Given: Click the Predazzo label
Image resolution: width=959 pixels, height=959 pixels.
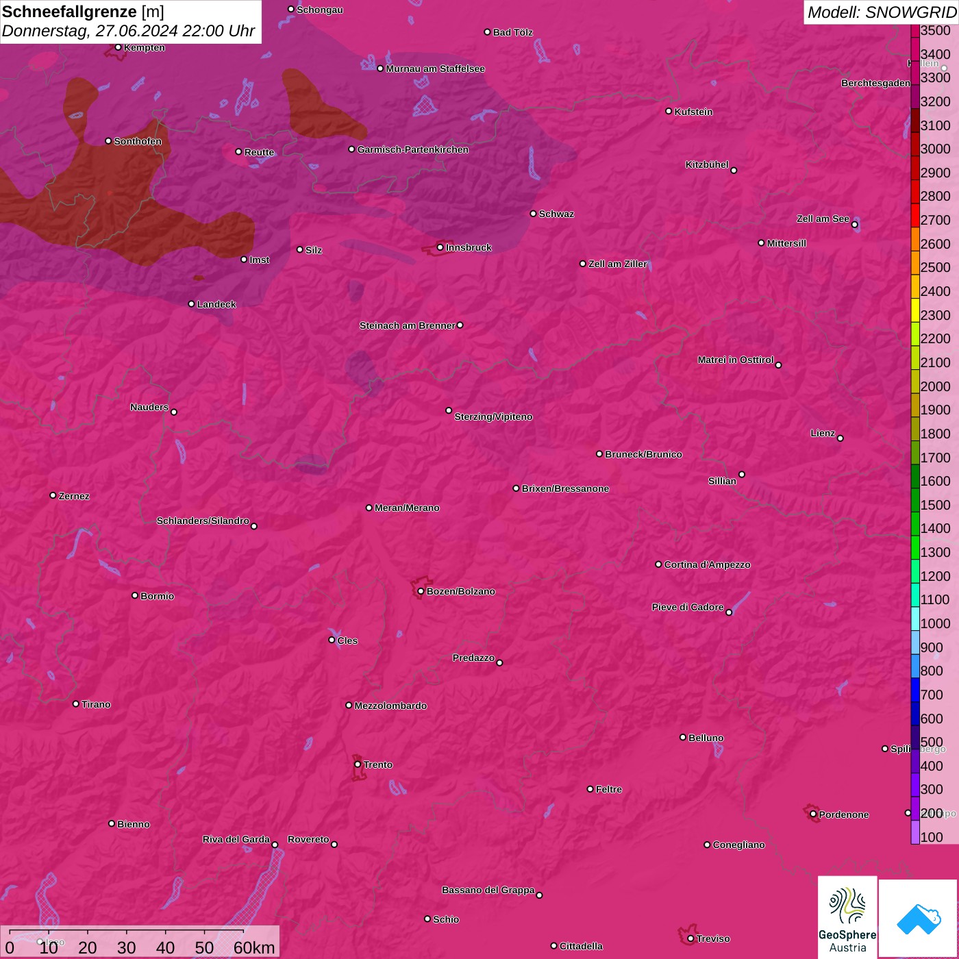Looking at the screenshot, I should tap(473, 658).
